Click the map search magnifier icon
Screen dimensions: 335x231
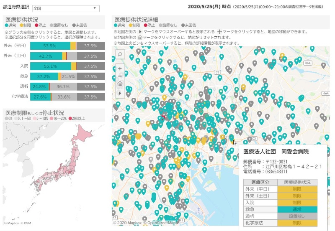(120, 55)
